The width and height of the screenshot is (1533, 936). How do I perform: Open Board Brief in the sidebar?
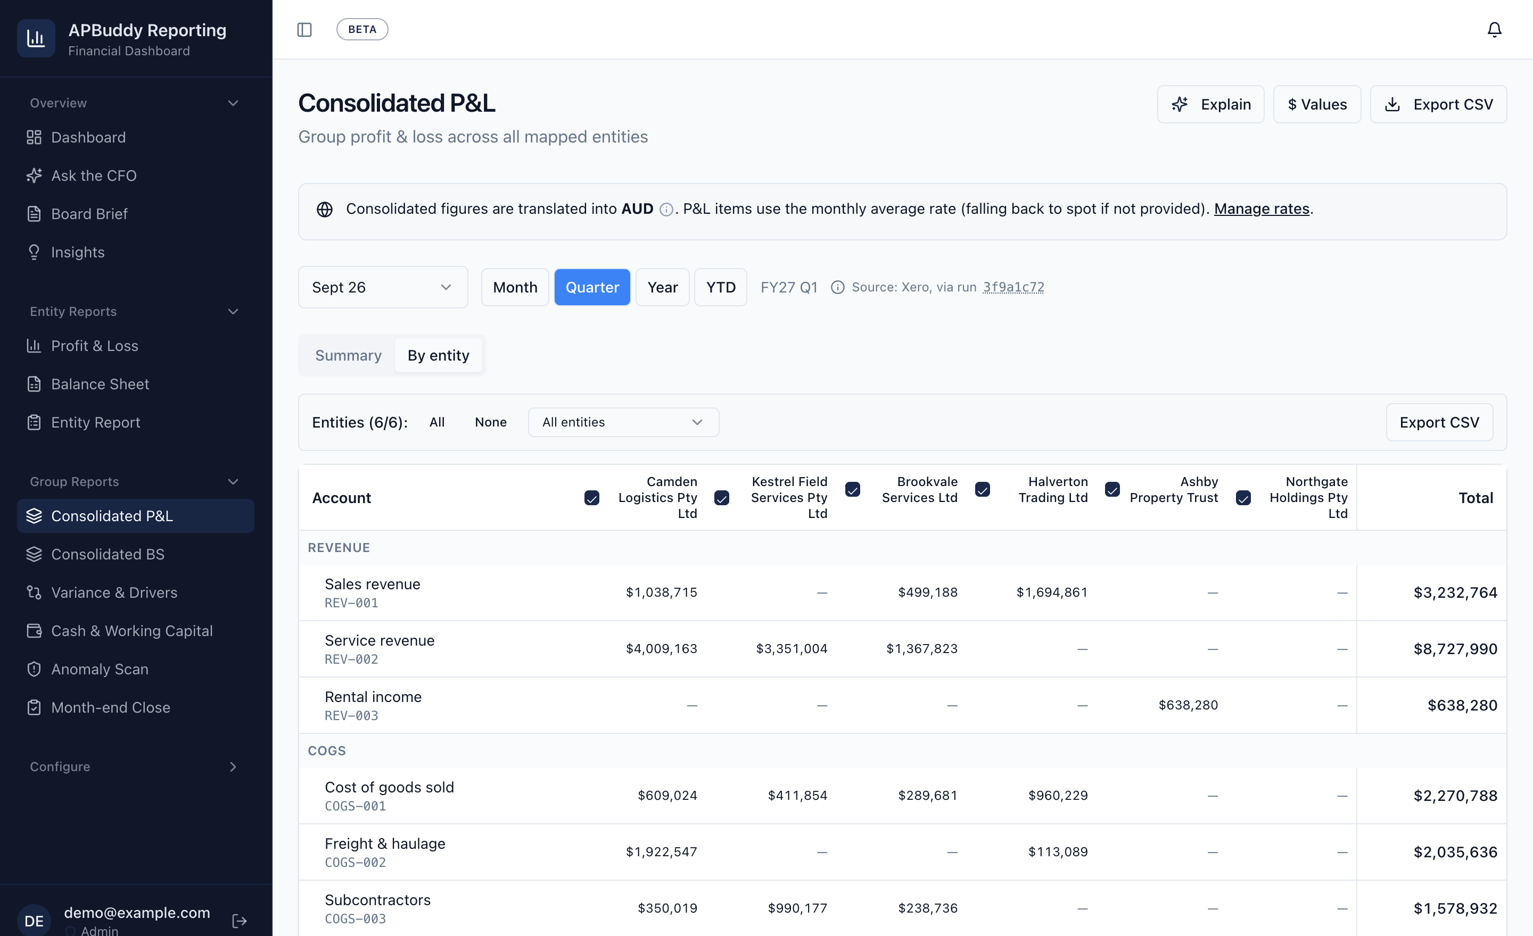click(136, 214)
